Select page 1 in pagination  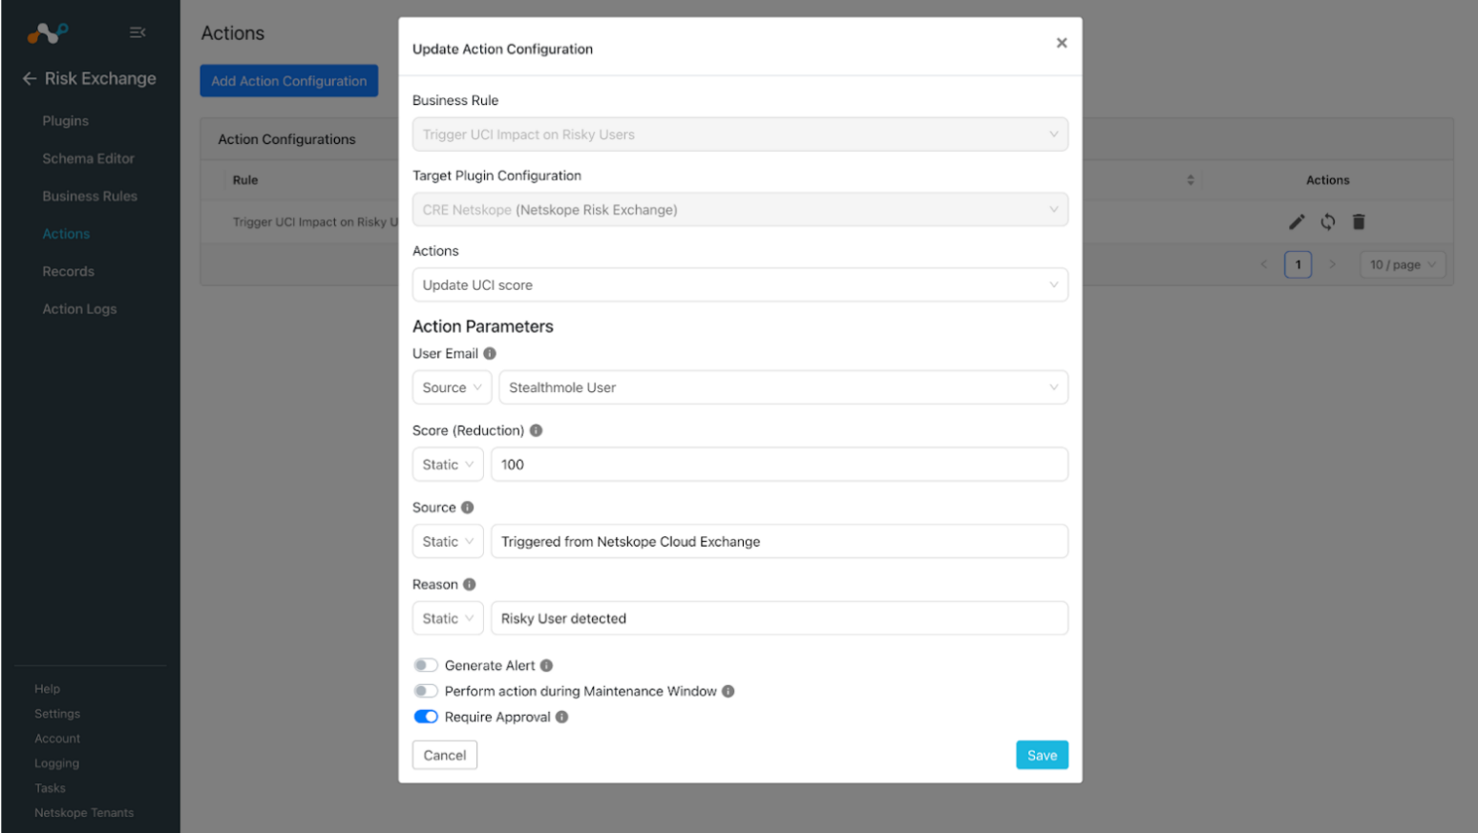tap(1298, 264)
